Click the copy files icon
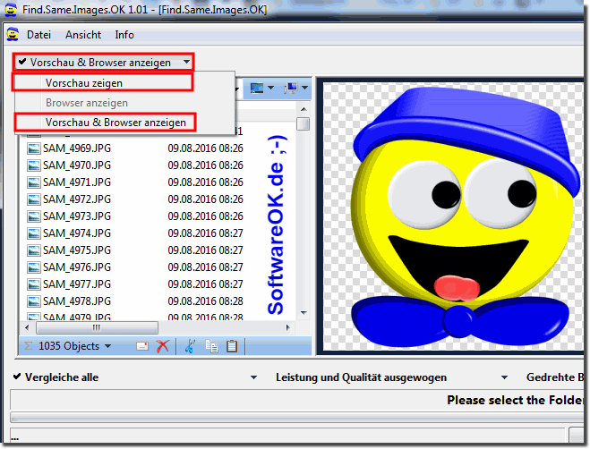 (x=212, y=346)
